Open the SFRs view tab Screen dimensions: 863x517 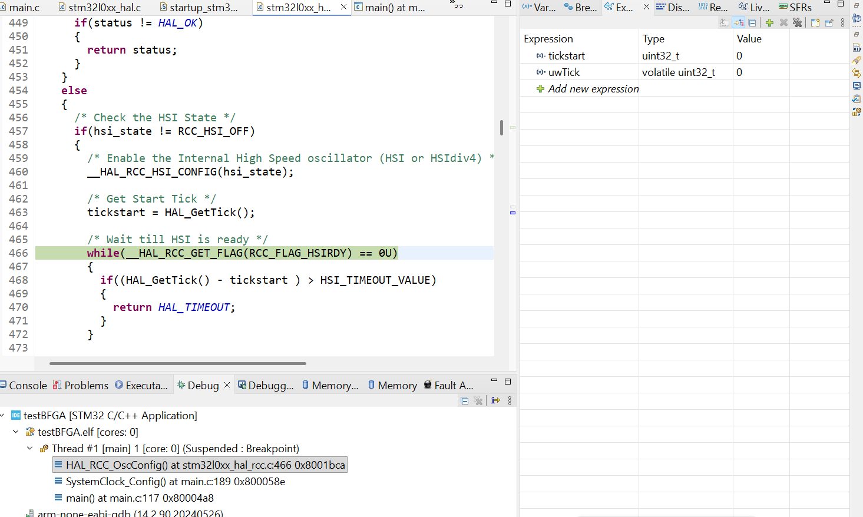coord(795,7)
